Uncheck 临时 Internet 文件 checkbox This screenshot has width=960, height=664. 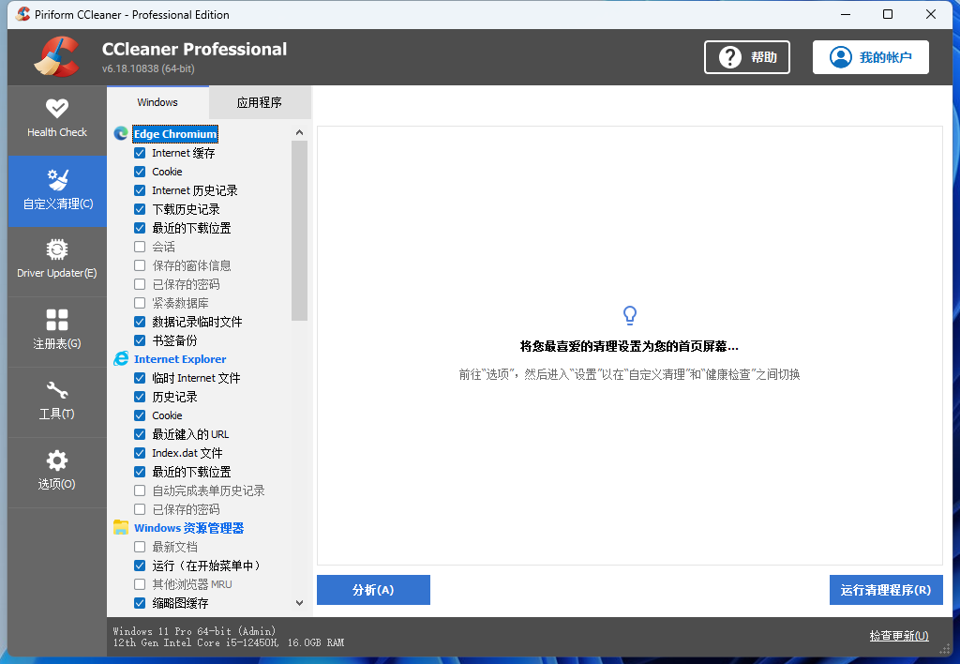[x=140, y=378]
